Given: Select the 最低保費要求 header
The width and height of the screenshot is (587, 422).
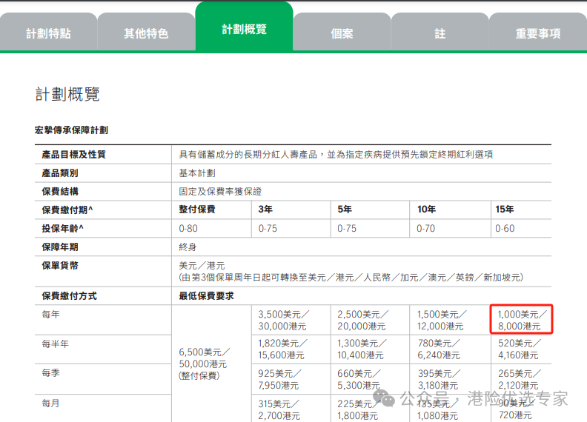Looking at the screenshot, I should click(x=206, y=296).
